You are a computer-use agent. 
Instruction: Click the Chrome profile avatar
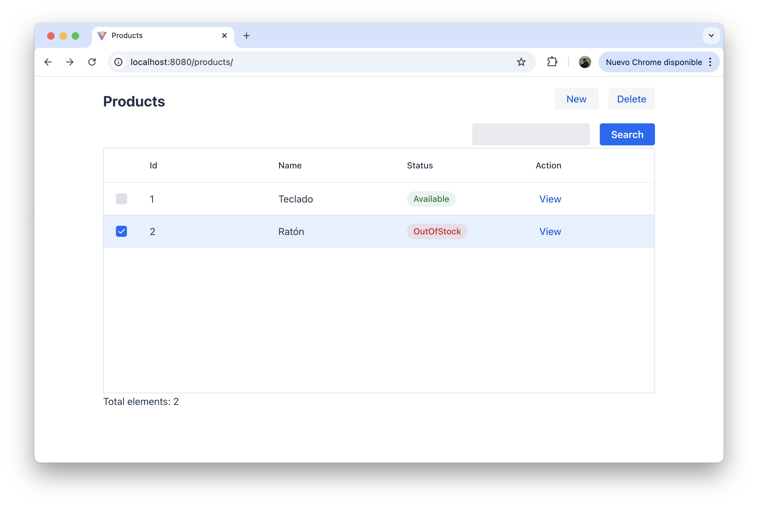[585, 62]
